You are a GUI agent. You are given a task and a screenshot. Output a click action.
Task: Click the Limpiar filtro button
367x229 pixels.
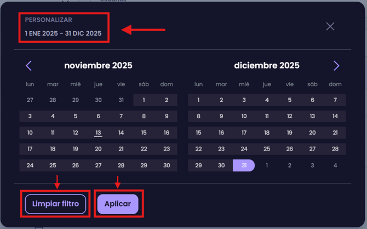tap(55, 204)
